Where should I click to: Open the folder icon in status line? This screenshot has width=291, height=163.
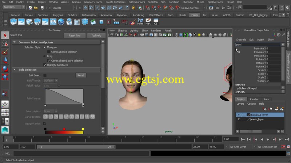36,8
